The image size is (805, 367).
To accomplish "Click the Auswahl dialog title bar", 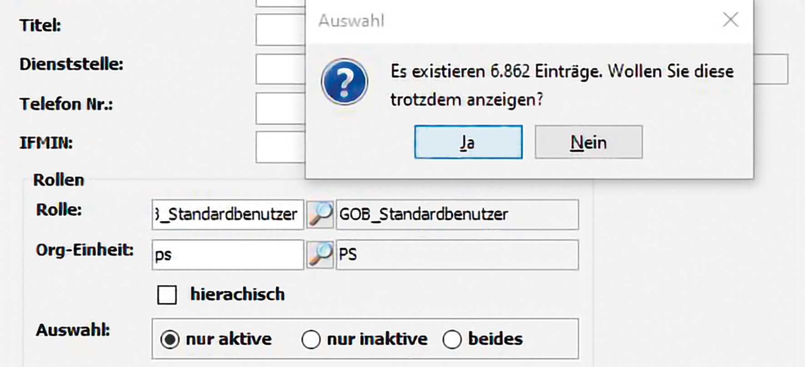I will pos(500,21).
